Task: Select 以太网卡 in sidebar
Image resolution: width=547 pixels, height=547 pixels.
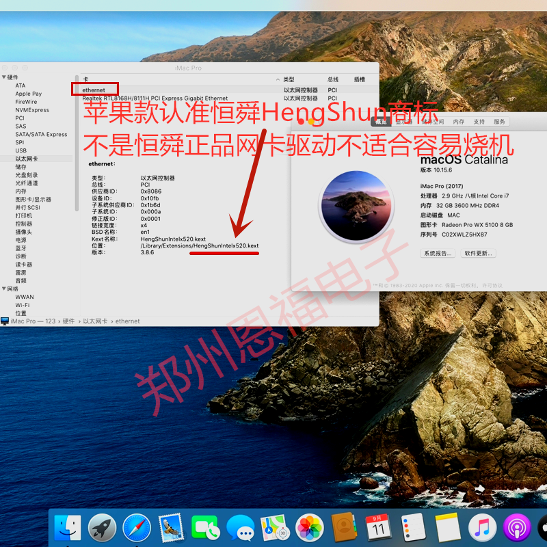Action: point(27,159)
